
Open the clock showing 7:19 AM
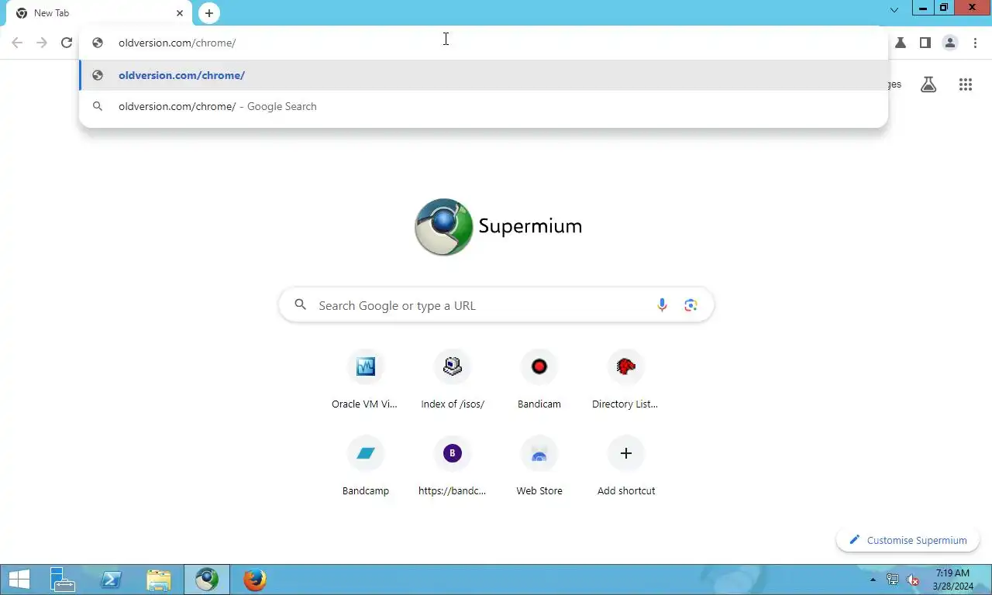(x=953, y=580)
